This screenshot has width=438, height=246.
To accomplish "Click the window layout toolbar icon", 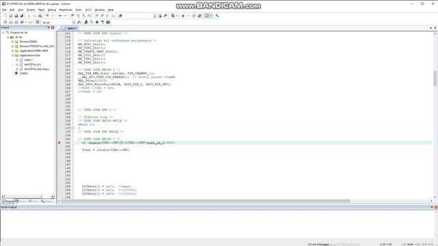I will click(x=207, y=16).
